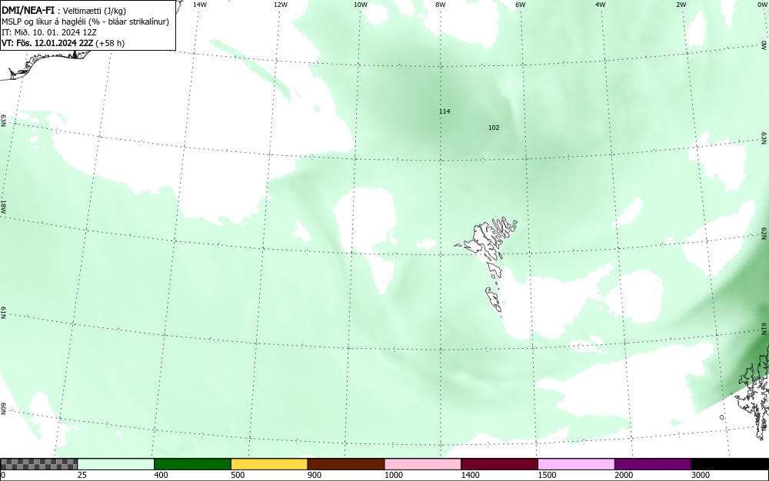
Task: Select the yellow 500–900 legend swatch
Action: click(x=269, y=464)
